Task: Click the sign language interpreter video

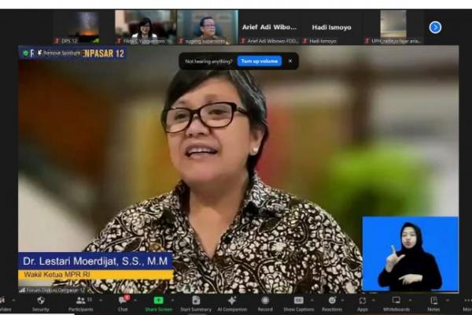Action: (411, 254)
